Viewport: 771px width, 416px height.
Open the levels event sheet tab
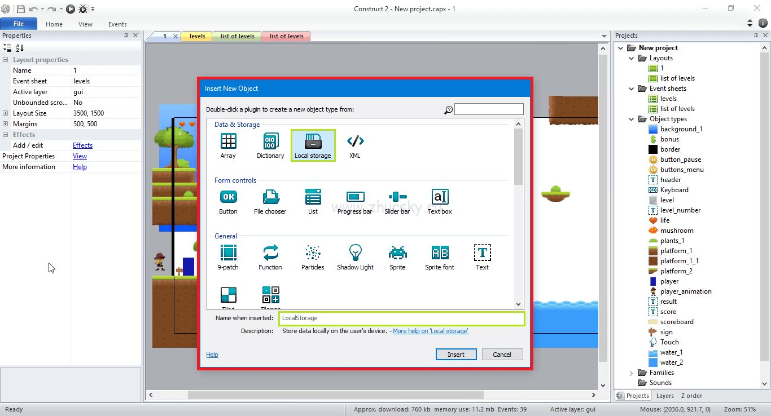197,36
